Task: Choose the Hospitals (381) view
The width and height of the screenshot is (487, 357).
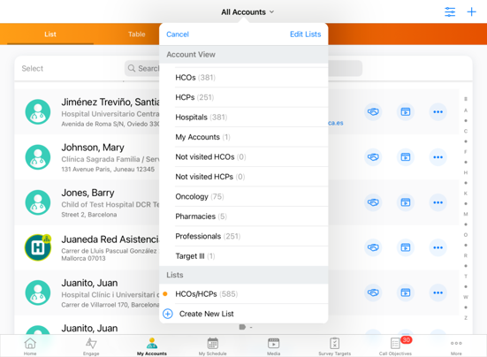Action: [x=244, y=117]
